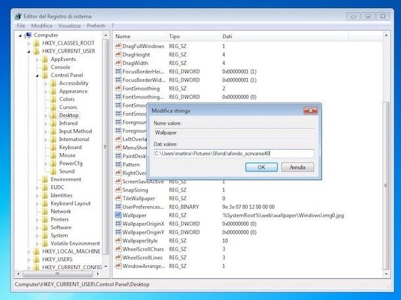This screenshot has height=300, width=401.
Task: Expand the Input Method key
Action: coord(45,131)
